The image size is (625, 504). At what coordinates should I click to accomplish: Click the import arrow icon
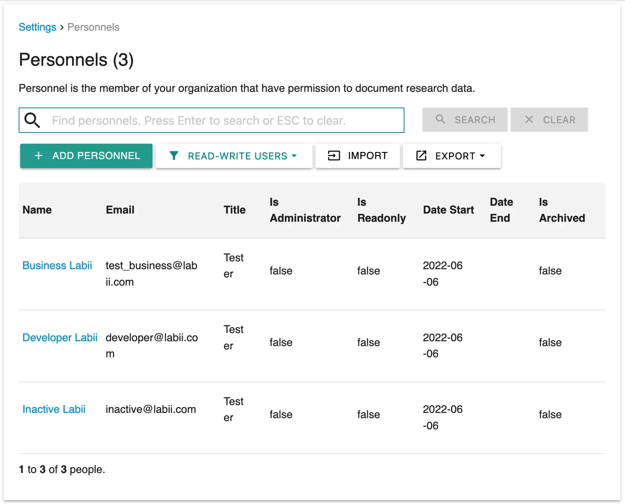[334, 156]
